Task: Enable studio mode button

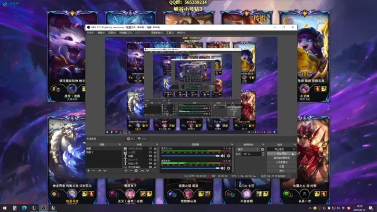Action: point(281,162)
